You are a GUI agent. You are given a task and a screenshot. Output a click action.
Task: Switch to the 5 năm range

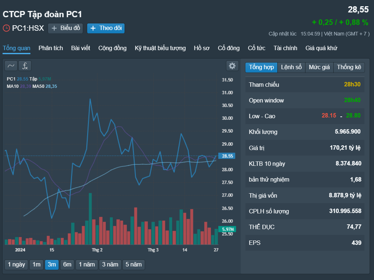click(x=134, y=265)
